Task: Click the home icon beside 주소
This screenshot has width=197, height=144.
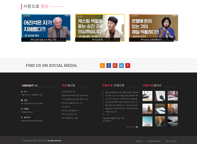Action: pyautogui.click(x=22, y=92)
